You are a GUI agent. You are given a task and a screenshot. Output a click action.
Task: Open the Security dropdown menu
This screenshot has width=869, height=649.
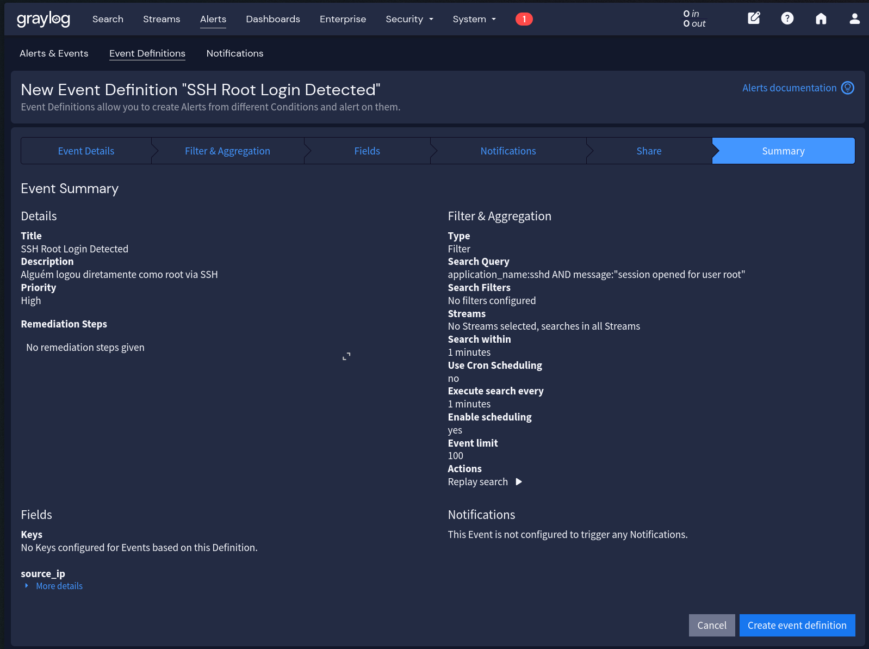pos(409,19)
